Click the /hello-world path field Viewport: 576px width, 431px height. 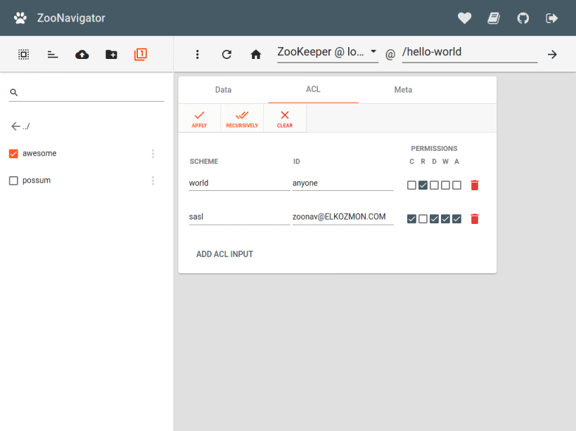tap(470, 53)
